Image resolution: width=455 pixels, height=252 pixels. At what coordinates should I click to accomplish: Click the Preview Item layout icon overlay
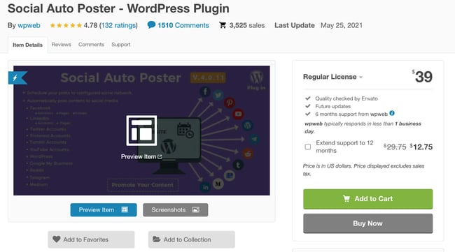(x=141, y=131)
